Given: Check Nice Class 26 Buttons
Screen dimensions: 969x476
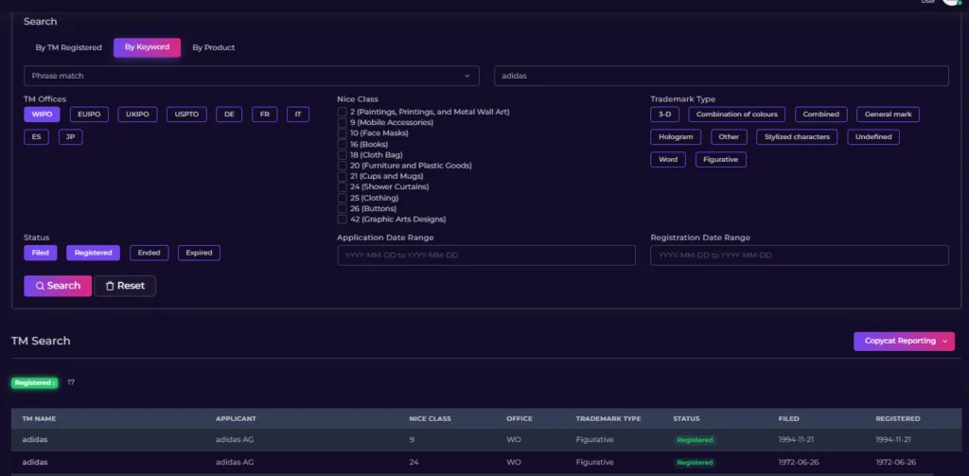Looking at the screenshot, I should click(x=342, y=208).
